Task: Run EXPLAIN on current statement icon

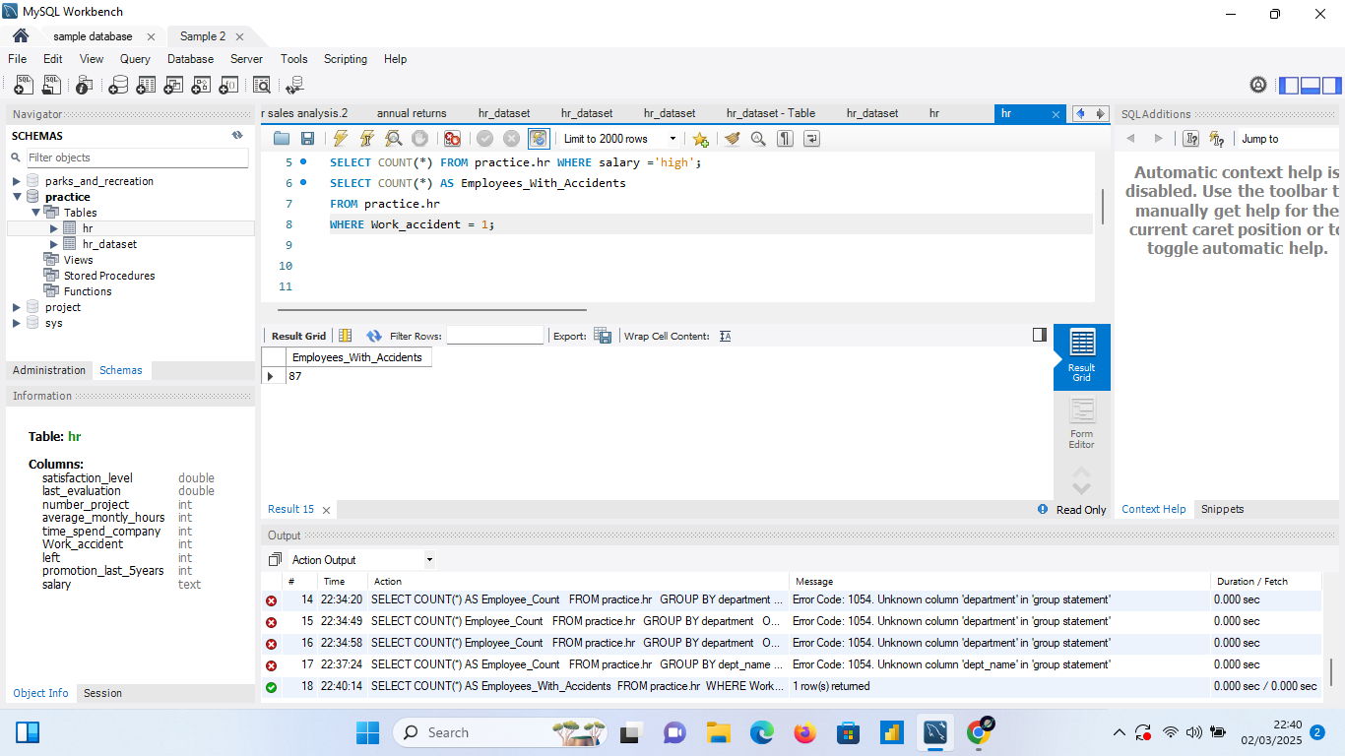Action: pyautogui.click(x=393, y=139)
